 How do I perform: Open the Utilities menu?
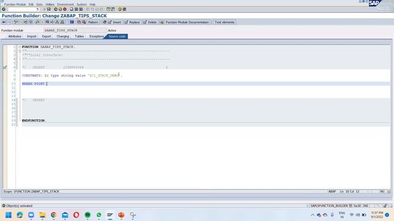(x=50, y=4)
